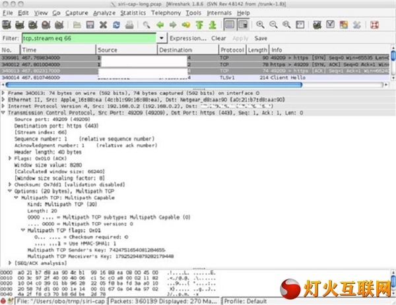Jump to the last packet

(x=213, y=24)
